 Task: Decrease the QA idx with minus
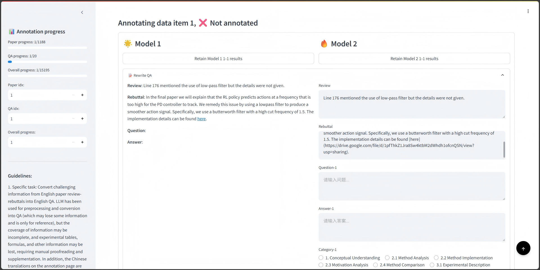[73, 119]
